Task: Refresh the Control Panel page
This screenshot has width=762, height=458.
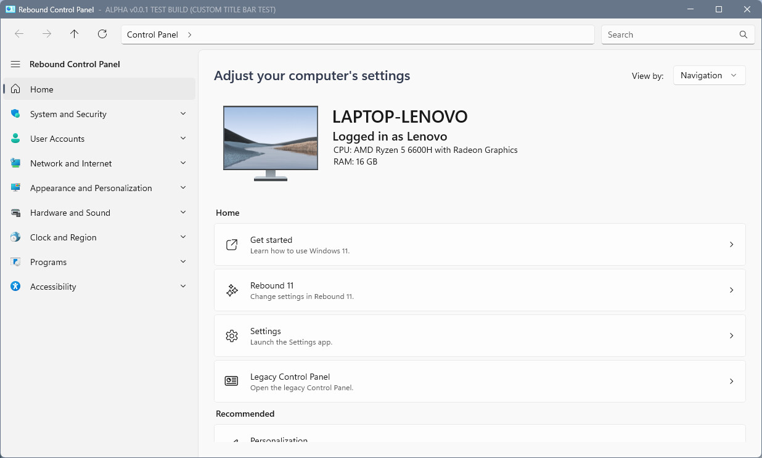Action: pyautogui.click(x=102, y=35)
